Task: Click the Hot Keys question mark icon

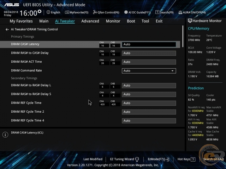Action: pyautogui.click(x=193, y=159)
